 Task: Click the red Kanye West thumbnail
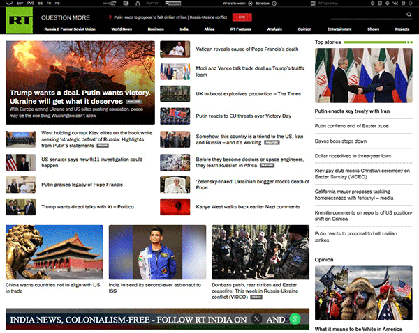click(175, 207)
